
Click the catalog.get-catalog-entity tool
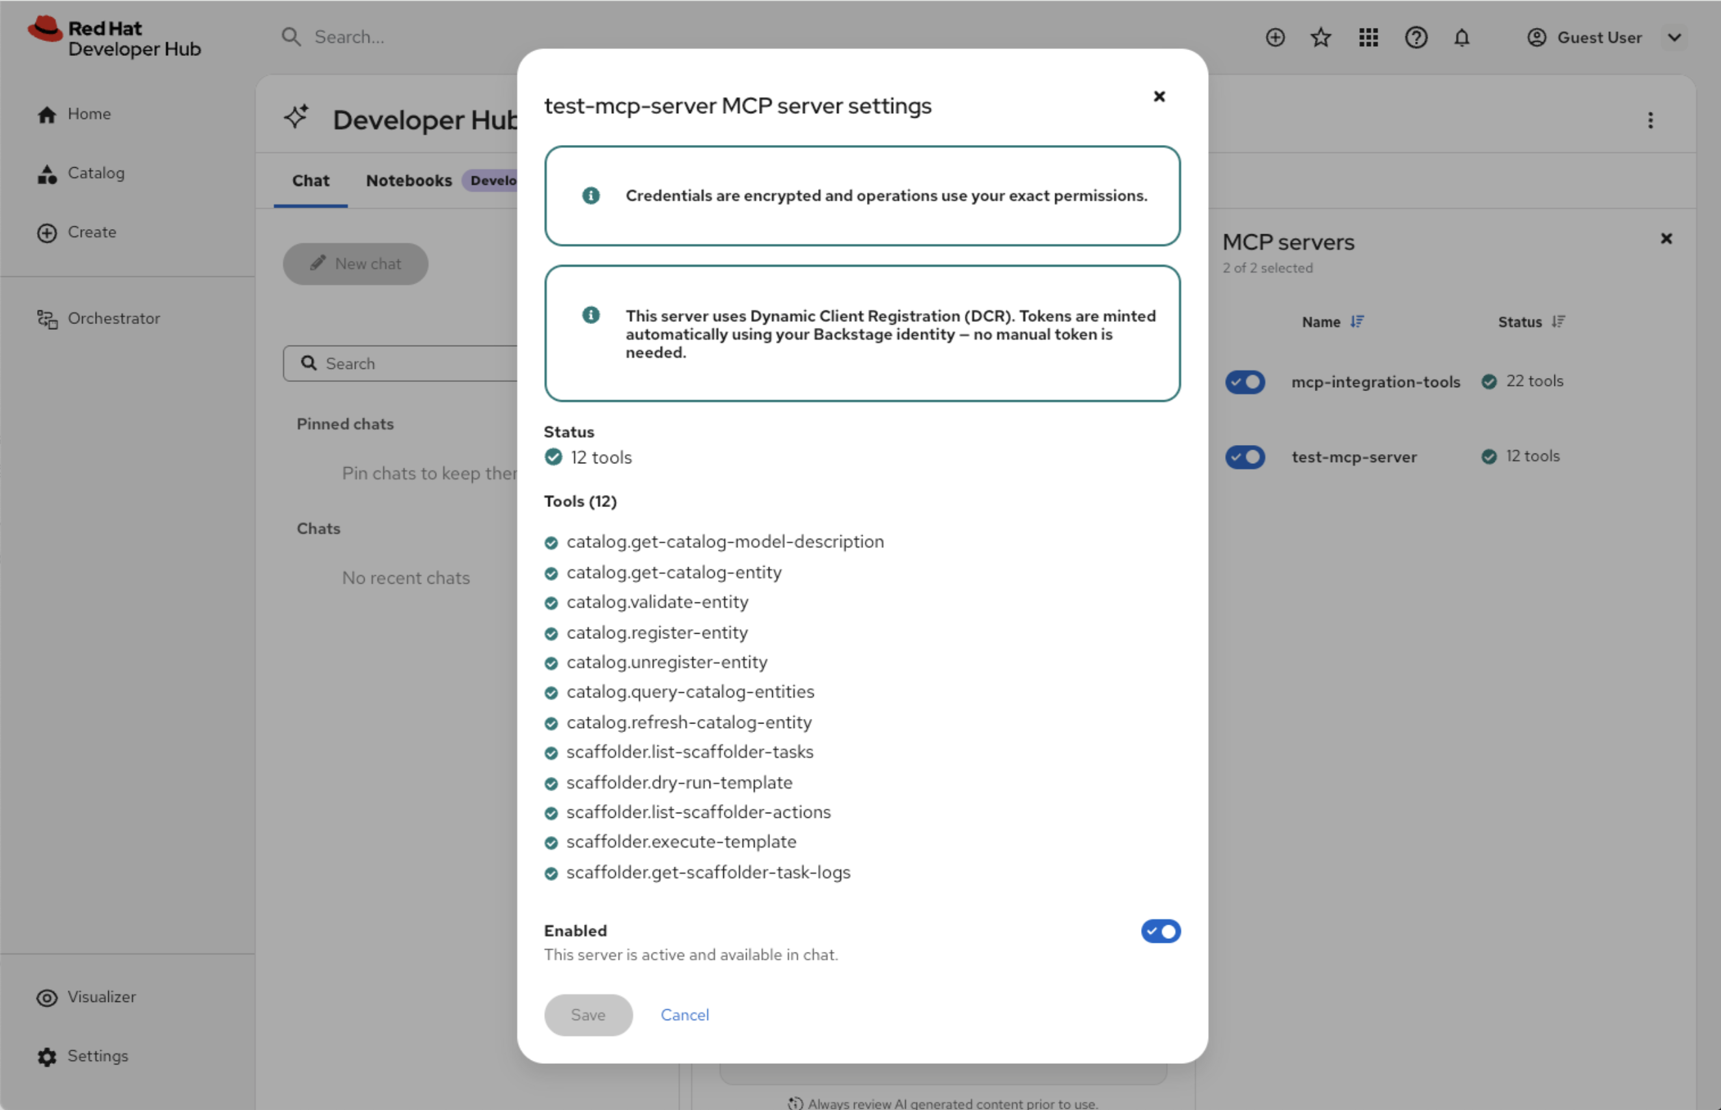674,573
